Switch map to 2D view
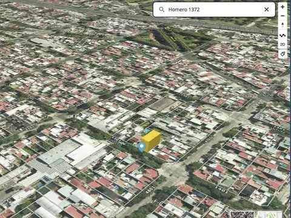Screen dimensions: 291x218 point(283,44)
